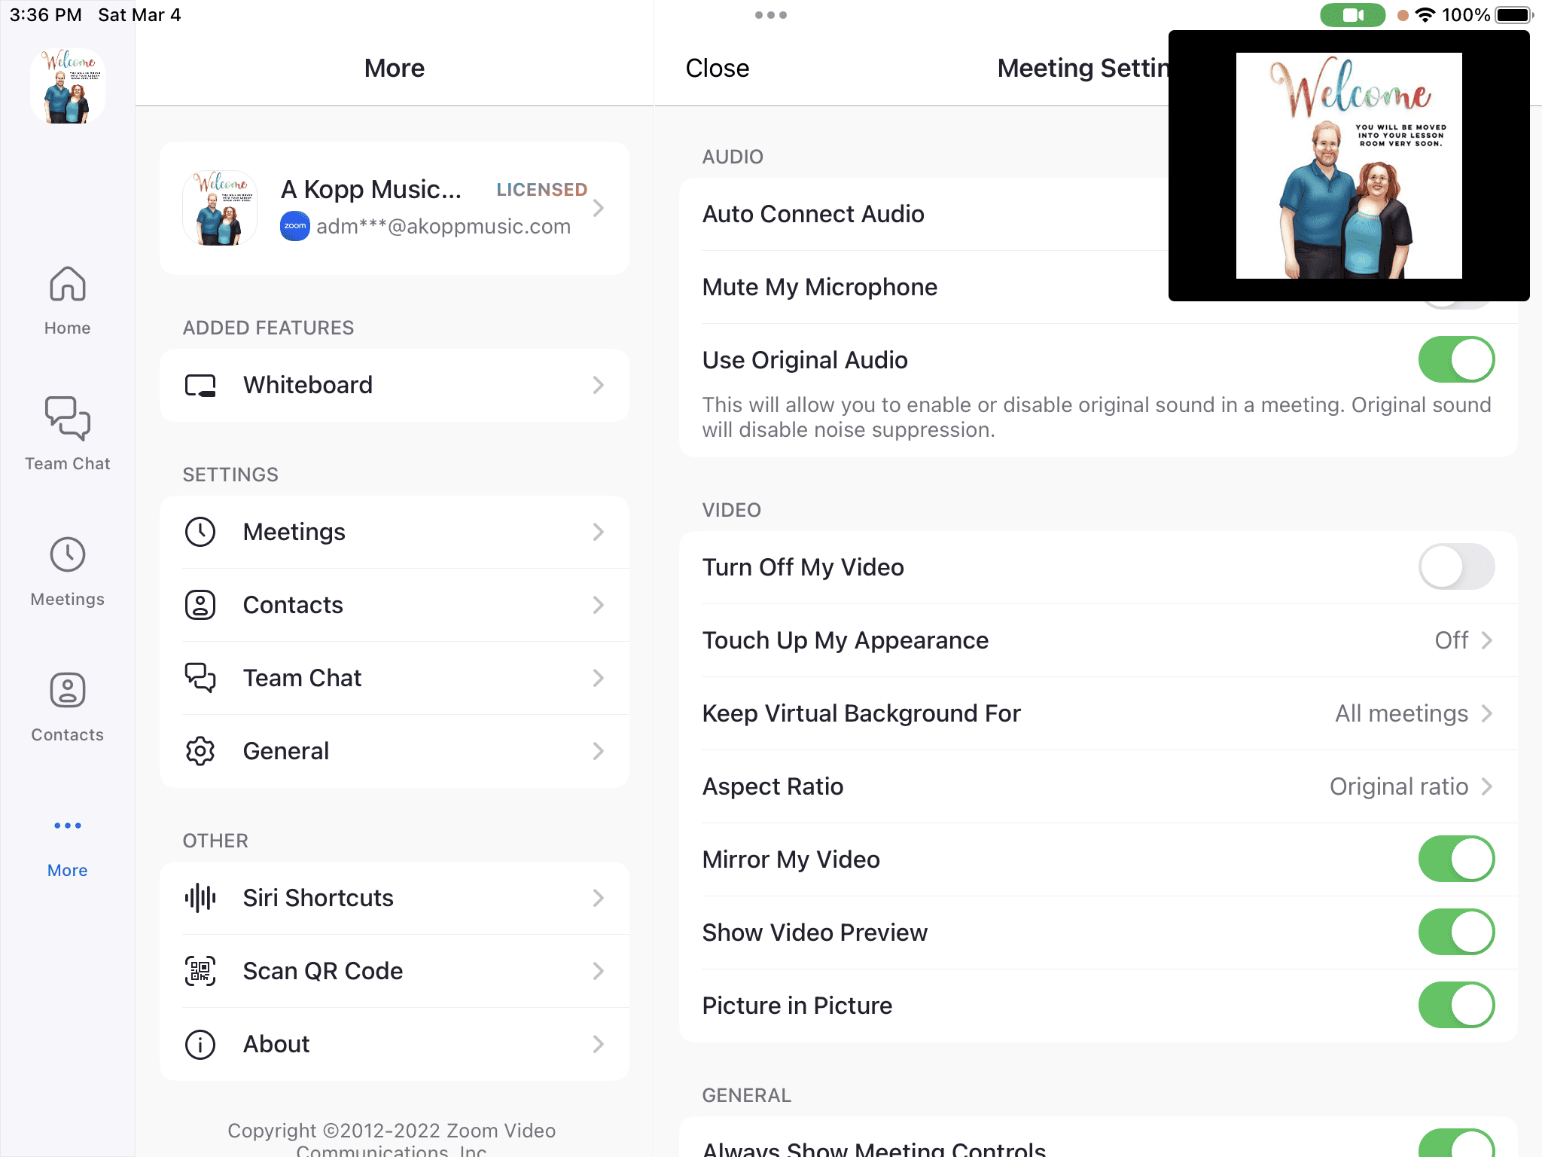The image size is (1542, 1157).
Task: Tap the Auto Connect Audio row
Action: click(x=925, y=214)
